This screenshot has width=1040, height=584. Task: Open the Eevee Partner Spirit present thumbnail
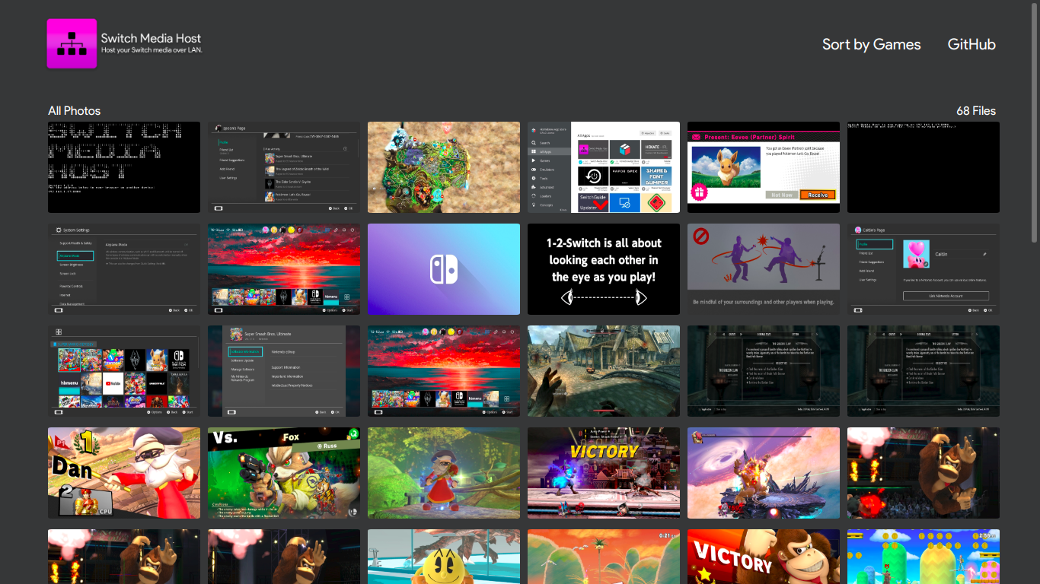click(x=764, y=167)
